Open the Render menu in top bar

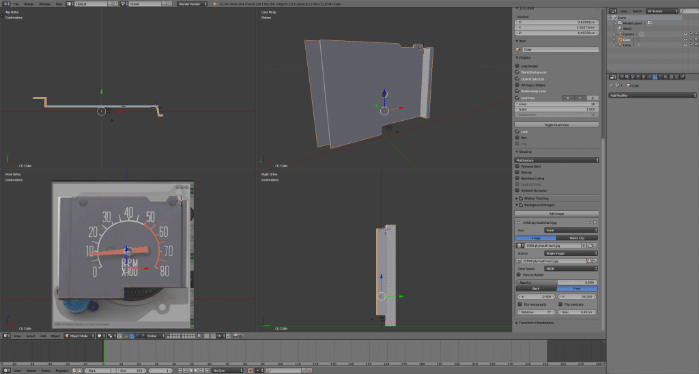29,3
